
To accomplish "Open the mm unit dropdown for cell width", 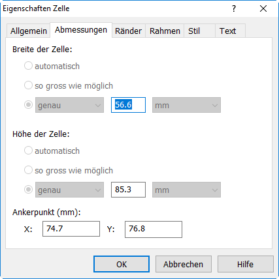I will pos(186,105).
